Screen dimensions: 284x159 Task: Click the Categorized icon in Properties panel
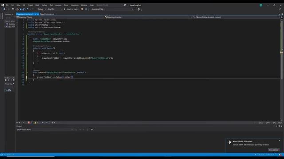(x=6, y=91)
